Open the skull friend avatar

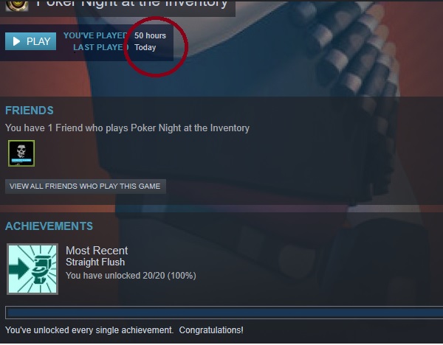point(21,153)
